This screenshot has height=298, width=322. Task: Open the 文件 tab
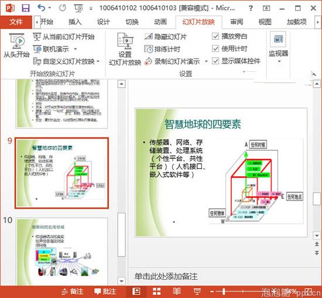(x=16, y=22)
